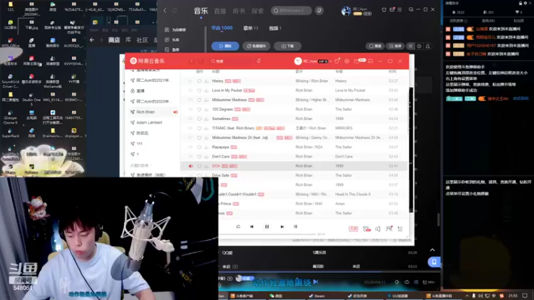This screenshot has width=534, height=300.
Task: Switch to 直播 tab in QQ Music
Action: coord(220,11)
